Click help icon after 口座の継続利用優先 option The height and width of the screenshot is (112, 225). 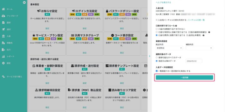click(x=209, y=32)
